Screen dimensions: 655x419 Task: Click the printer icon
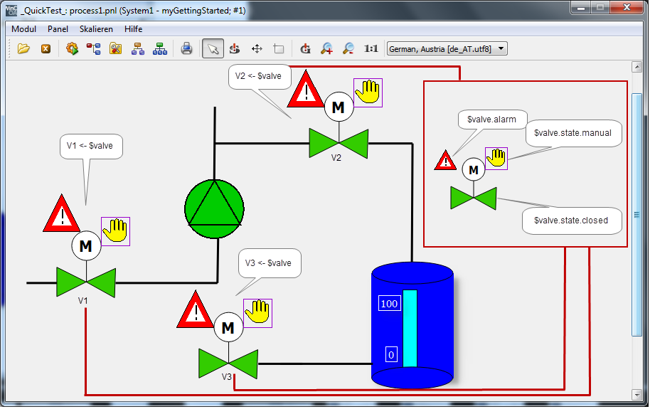coord(186,49)
